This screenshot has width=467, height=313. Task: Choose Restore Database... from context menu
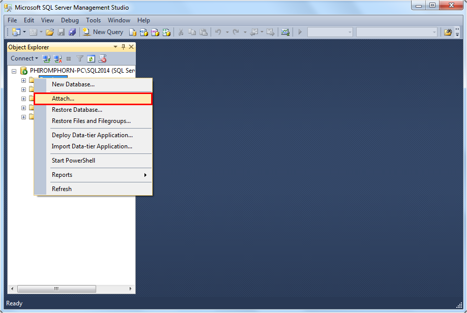pos(93,110)
